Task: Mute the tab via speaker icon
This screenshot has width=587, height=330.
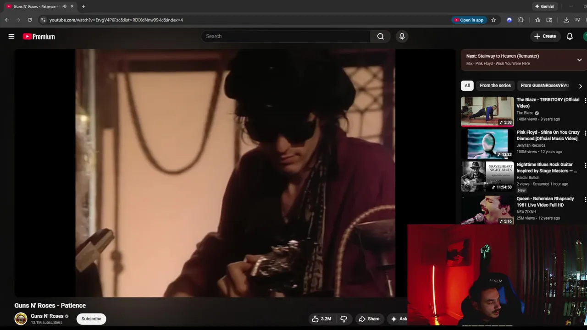Action: [x=64, y=6]
